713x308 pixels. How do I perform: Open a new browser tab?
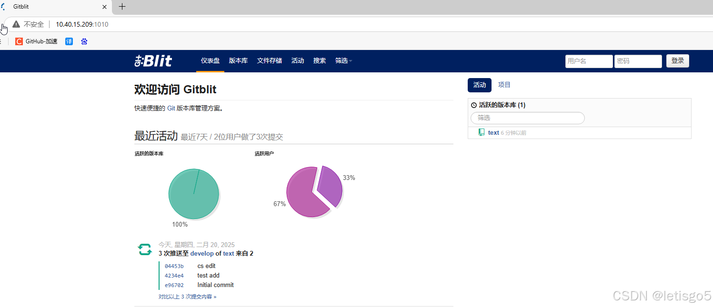pyautogui.click(x=122, y=7)
